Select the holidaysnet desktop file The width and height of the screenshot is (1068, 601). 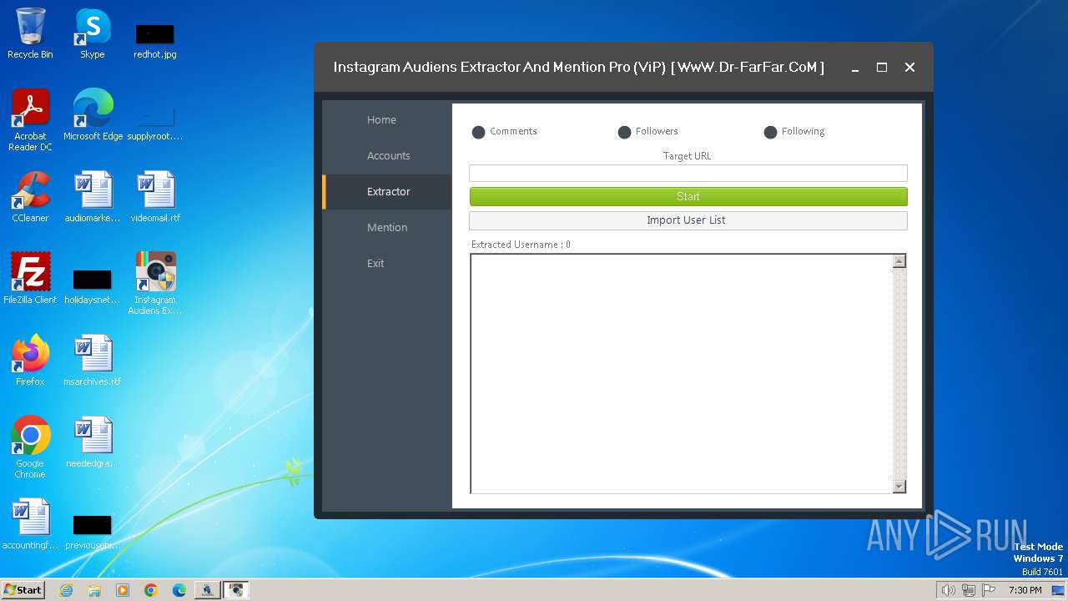click(93, 285)
